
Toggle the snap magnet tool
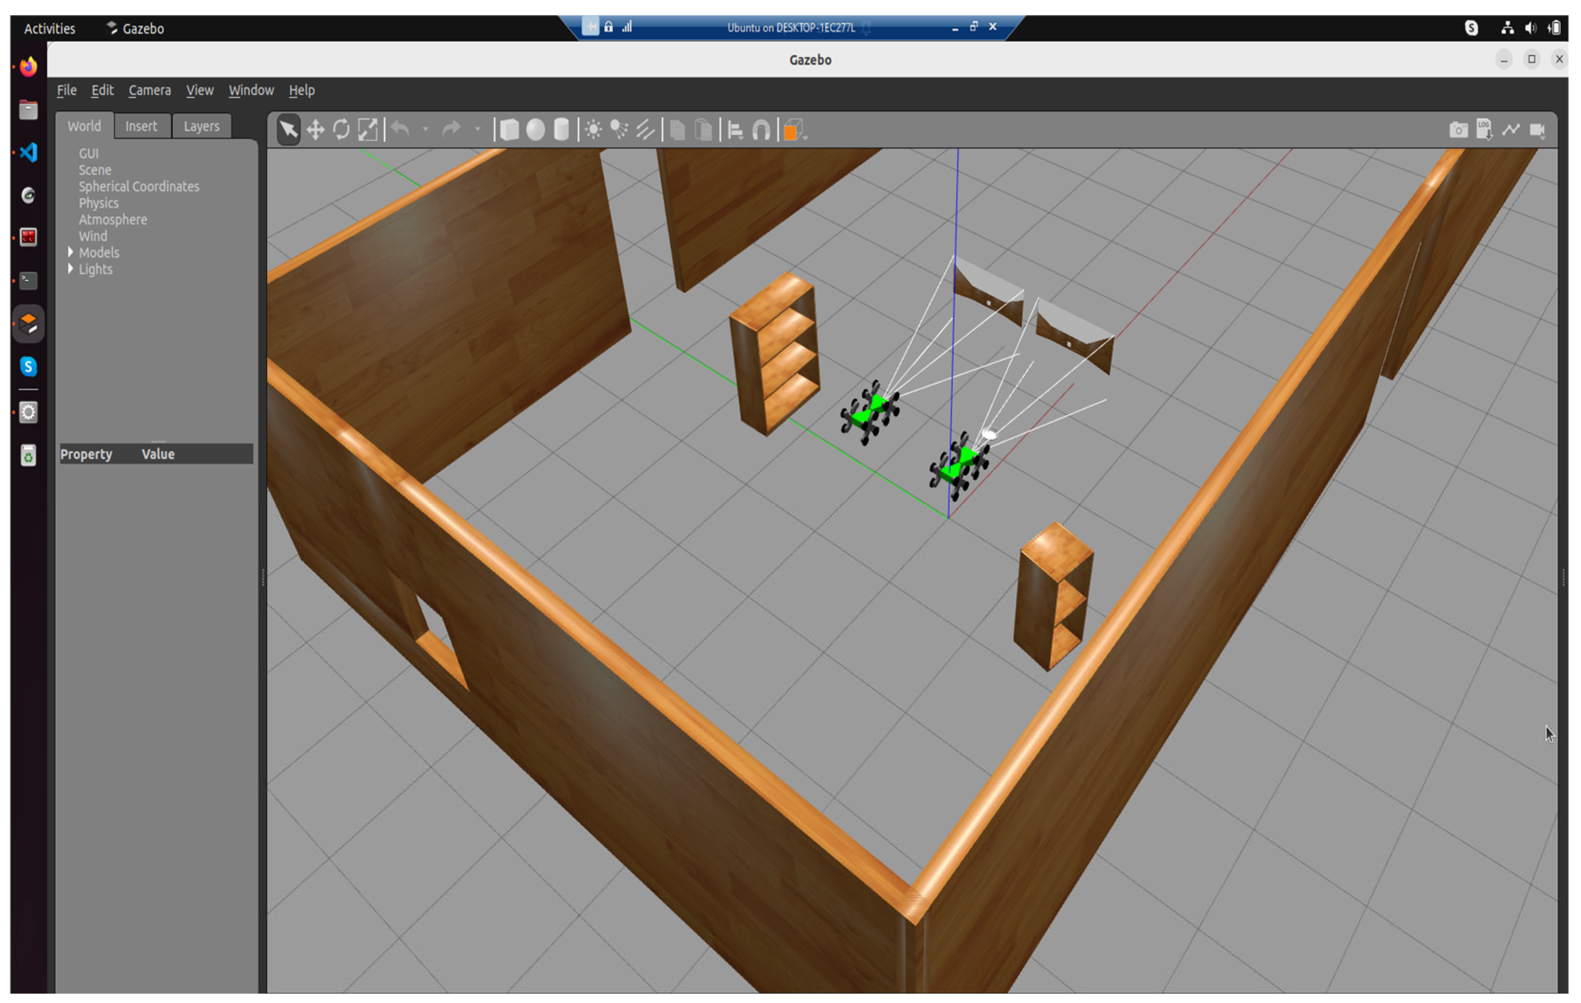click(x=761, y=130)
